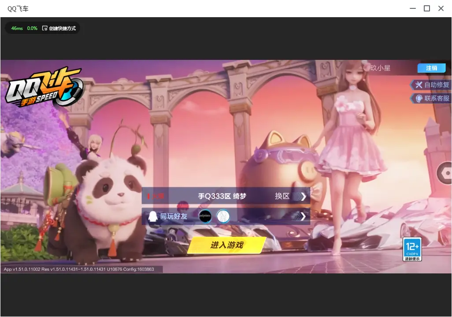The height and width of the screenshot is (317, 452).
Task: Click the 0.0% packet loss value
Action: point(32,28)
